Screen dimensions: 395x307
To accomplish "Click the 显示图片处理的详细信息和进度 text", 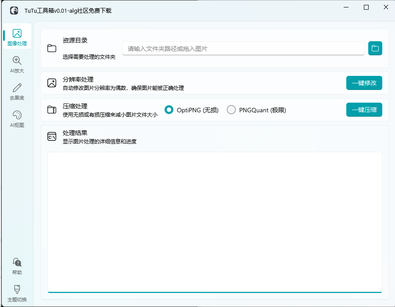I will [100, 141].
